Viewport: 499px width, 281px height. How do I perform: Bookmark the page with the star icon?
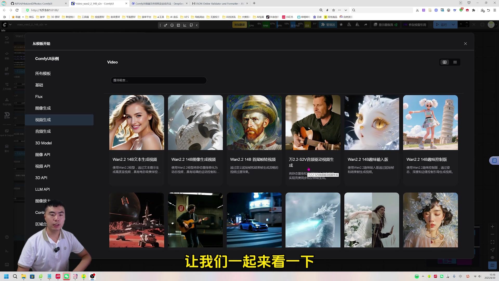click(x=333, y=10)
